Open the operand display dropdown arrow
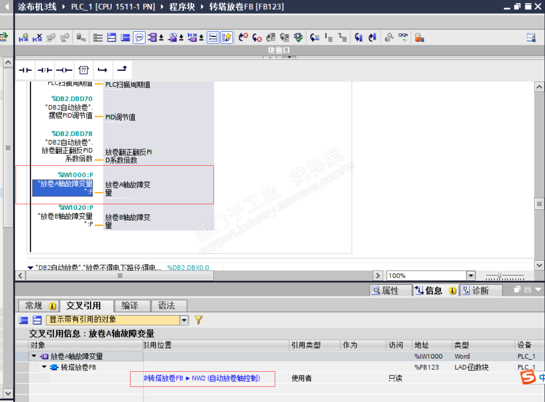Screen dimensions: 545x402 pyautogui.click(x=161, y=38)
